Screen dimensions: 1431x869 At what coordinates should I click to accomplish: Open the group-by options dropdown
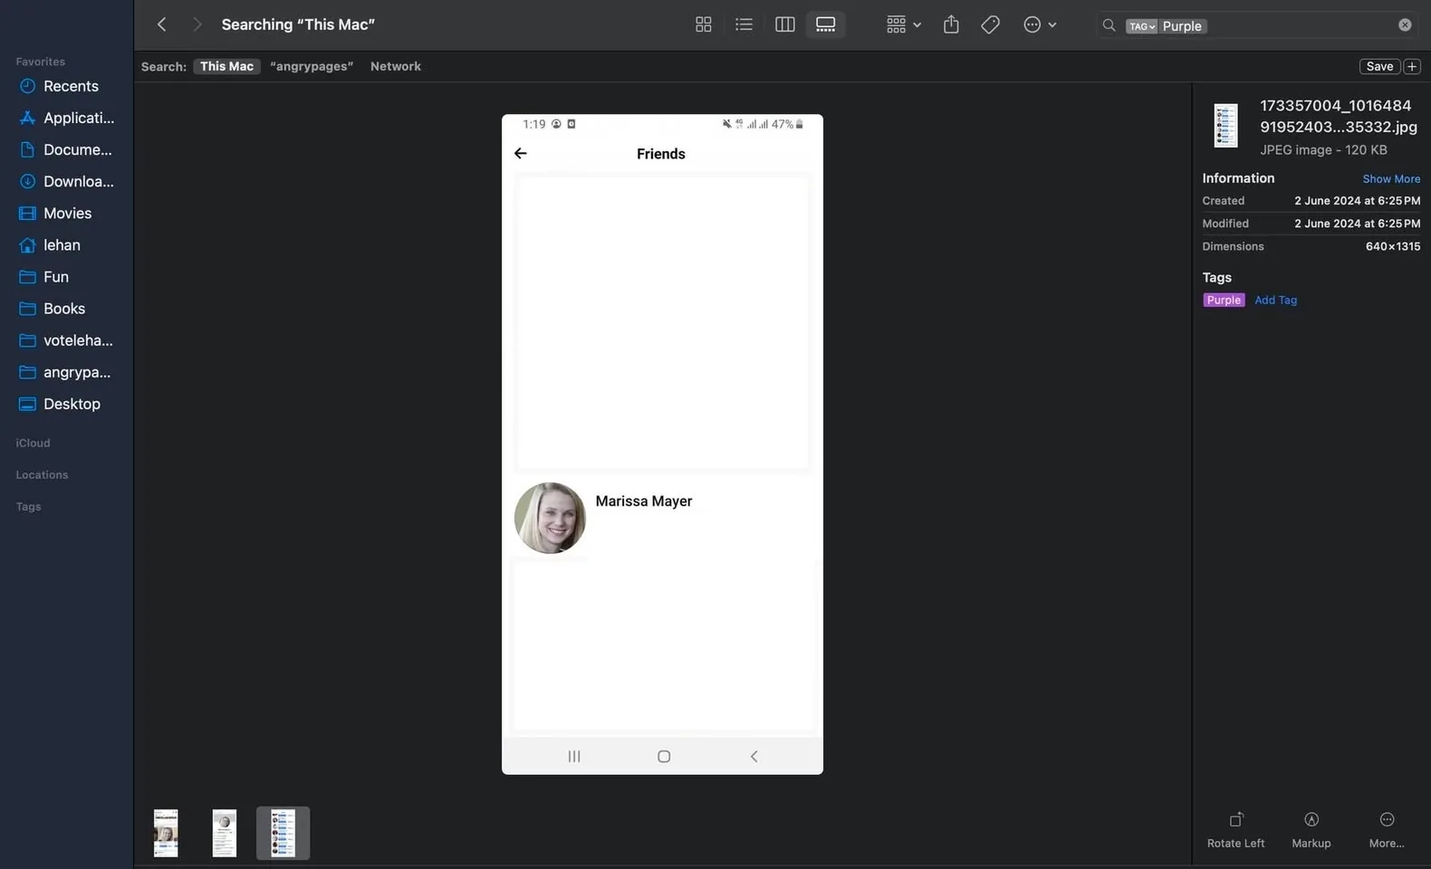[904, 24]
